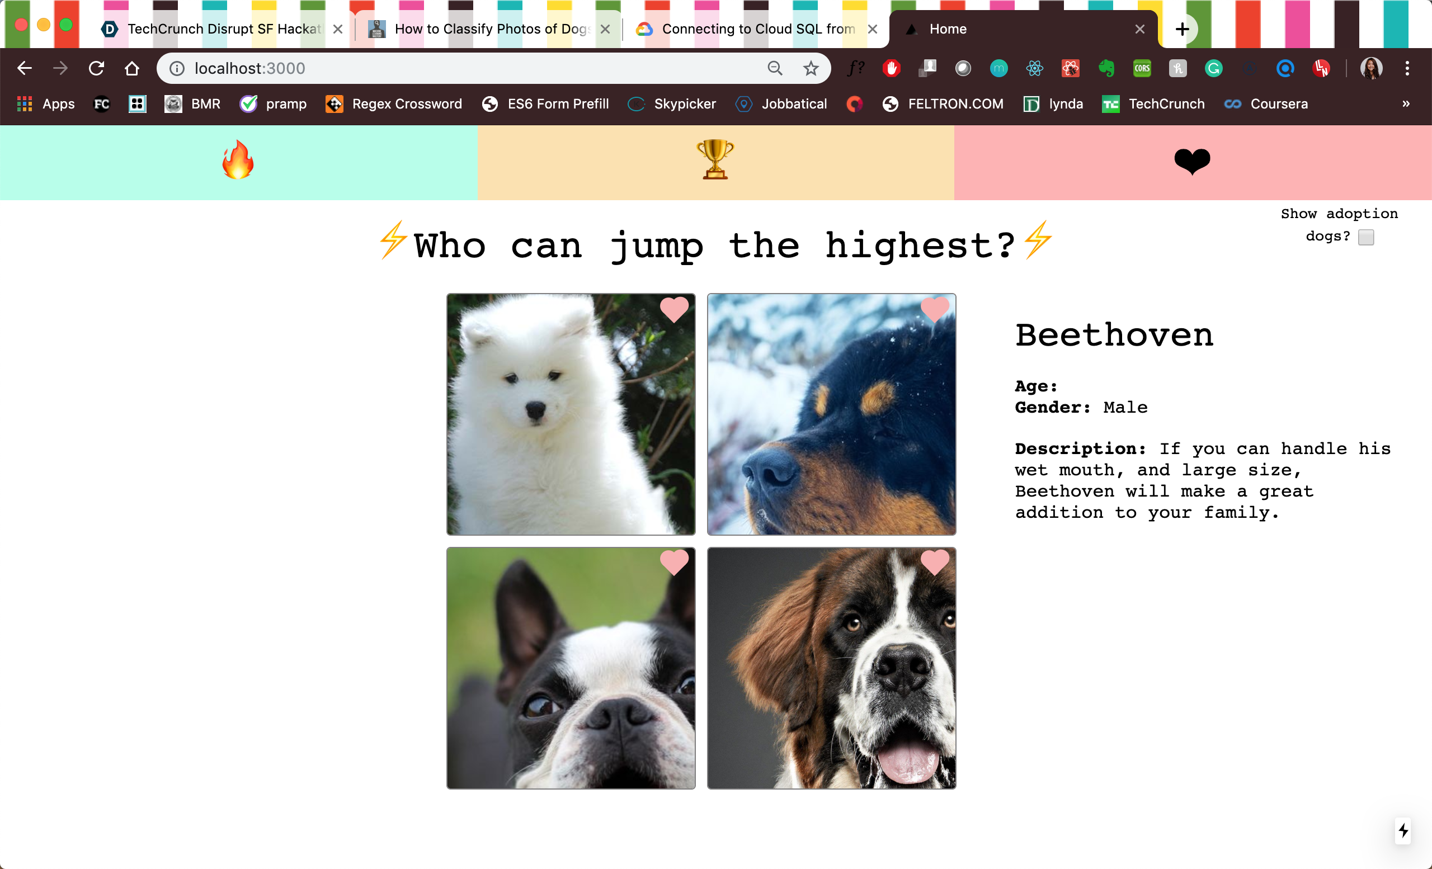Bookmark page with the star icon
Viewport: 1432px width, 869px height.
click(x=811, y=69)
